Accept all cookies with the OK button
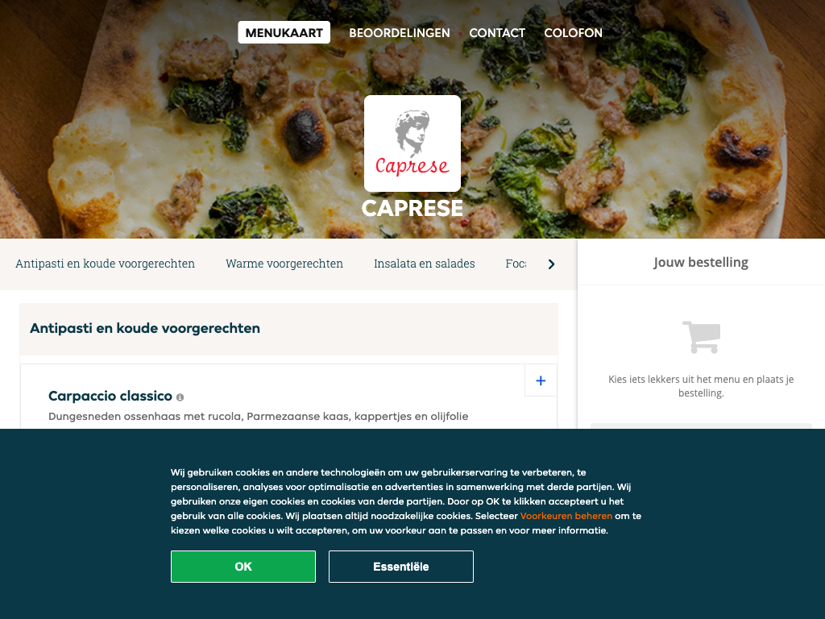Image resolution: width=825 pixels, height=619 pixels. pos(243,567)
